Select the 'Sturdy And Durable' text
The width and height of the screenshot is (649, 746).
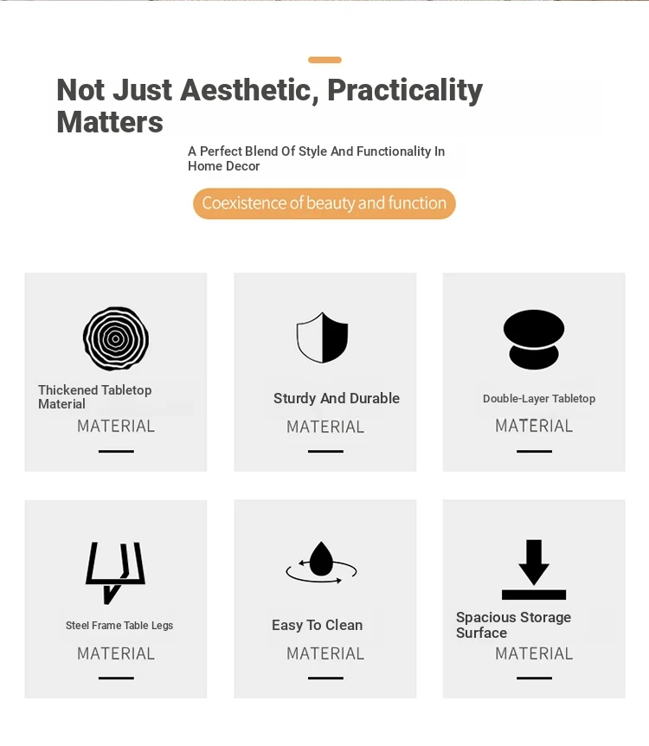click(x=337, y=398)
